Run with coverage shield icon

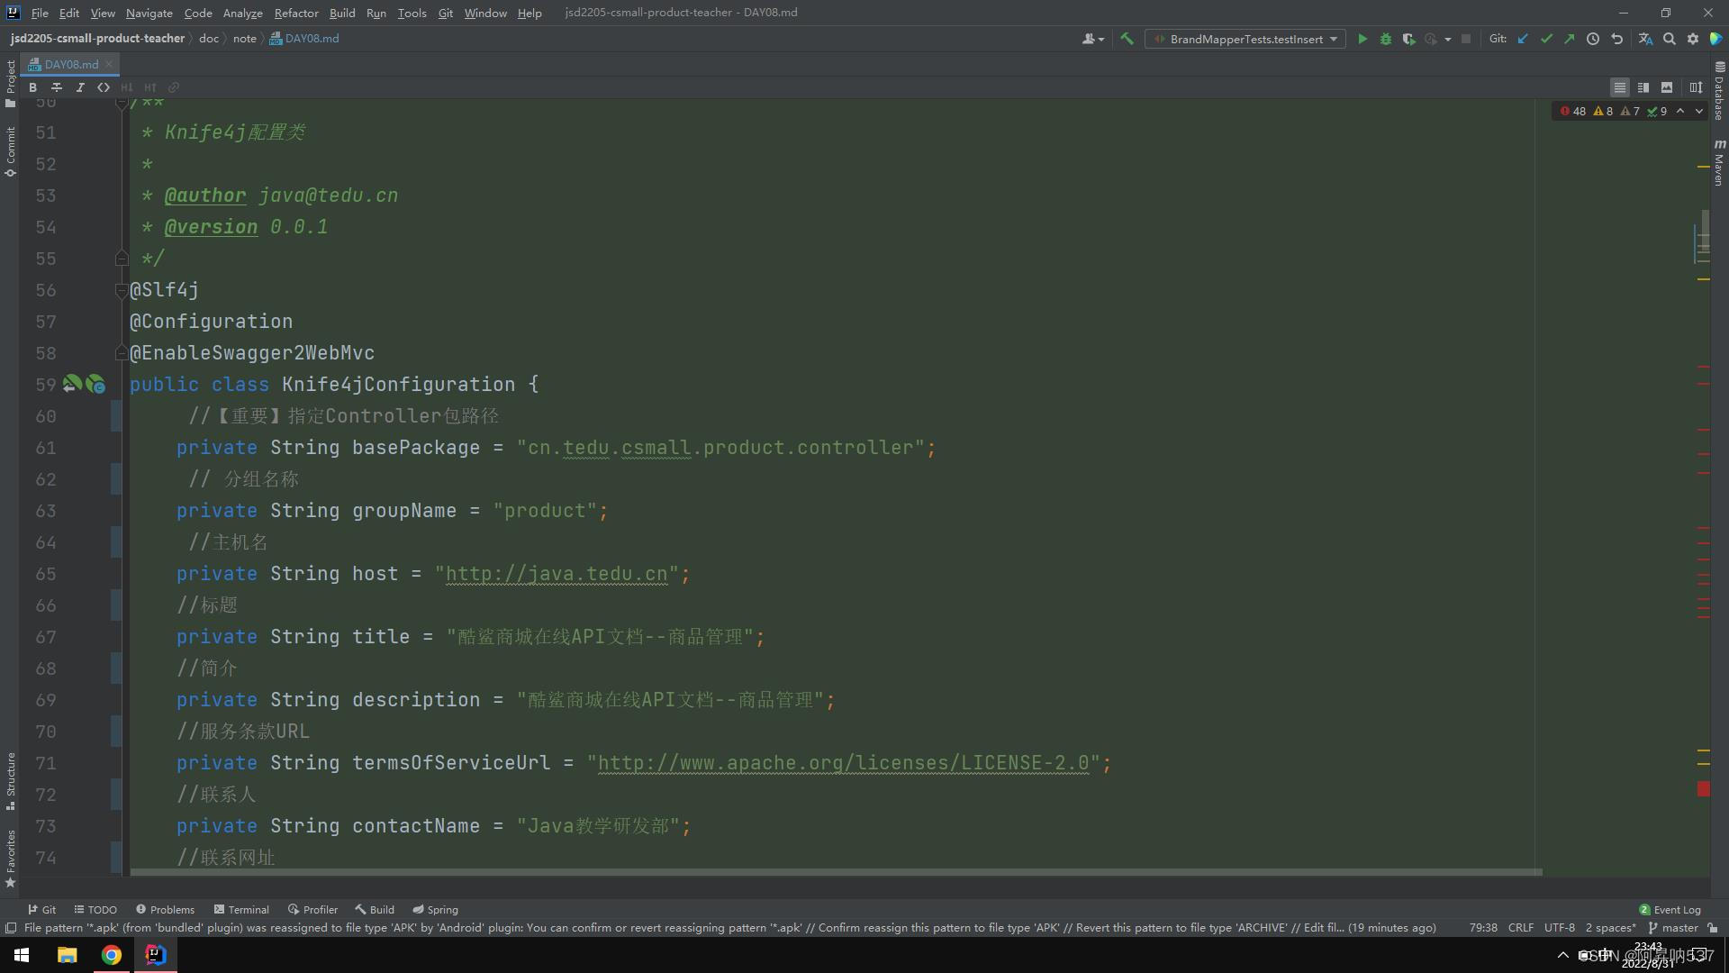pyautogui.click(x=1408, y=39)
